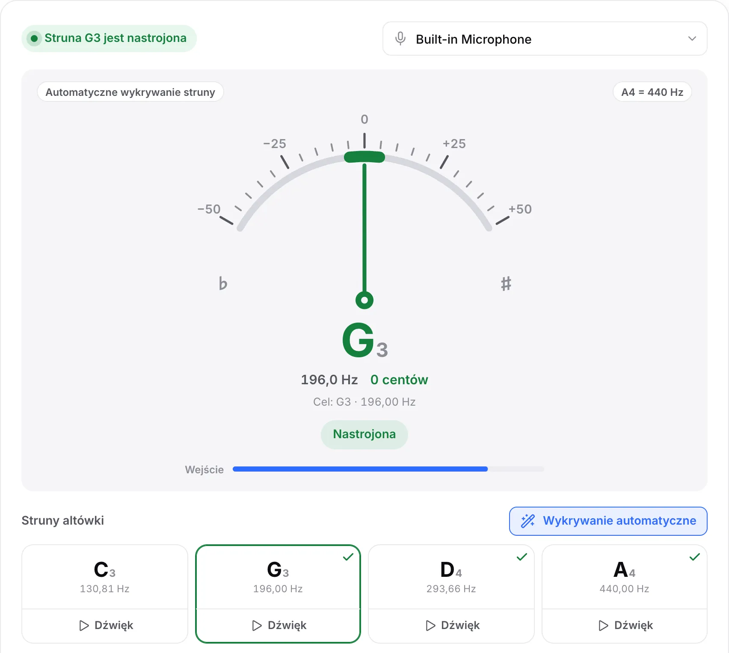Click the '0 centów' deviation value
The image size is (729, 653).
tap(399, 380)
